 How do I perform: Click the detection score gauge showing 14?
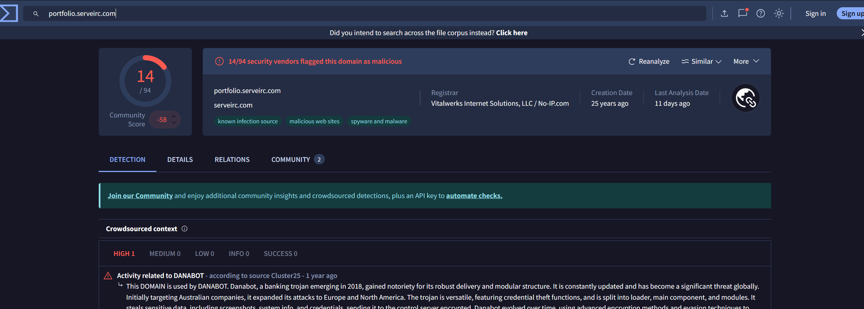(145, 81)
